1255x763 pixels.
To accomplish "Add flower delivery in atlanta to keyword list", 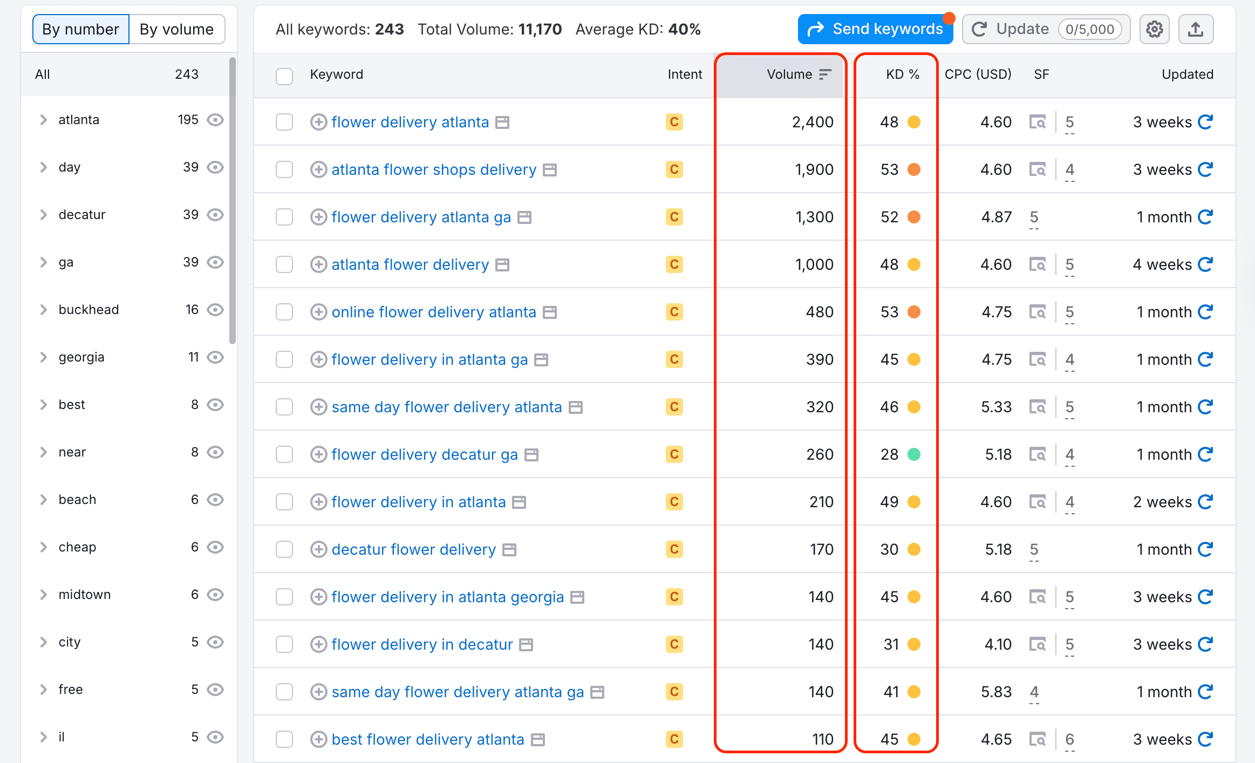I will tap(318, 501).
